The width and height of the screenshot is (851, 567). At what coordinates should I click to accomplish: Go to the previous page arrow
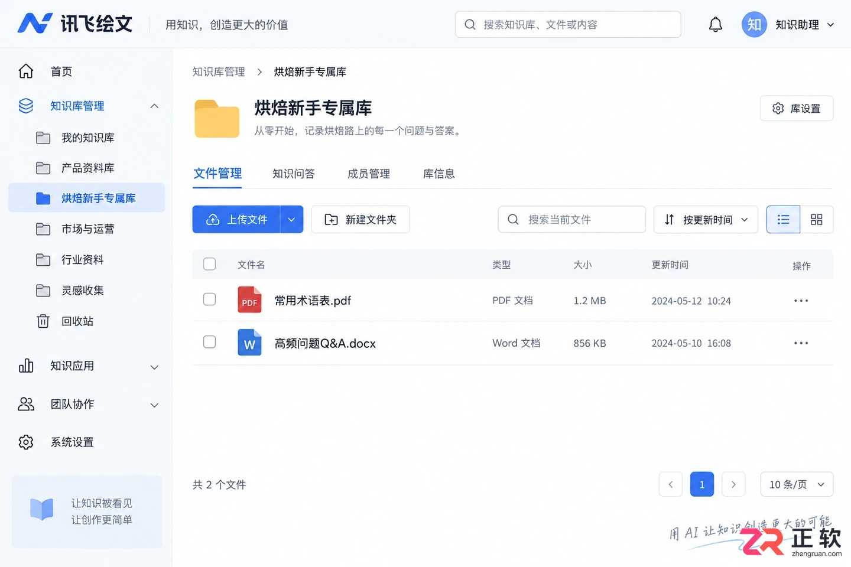click(671, 484)
